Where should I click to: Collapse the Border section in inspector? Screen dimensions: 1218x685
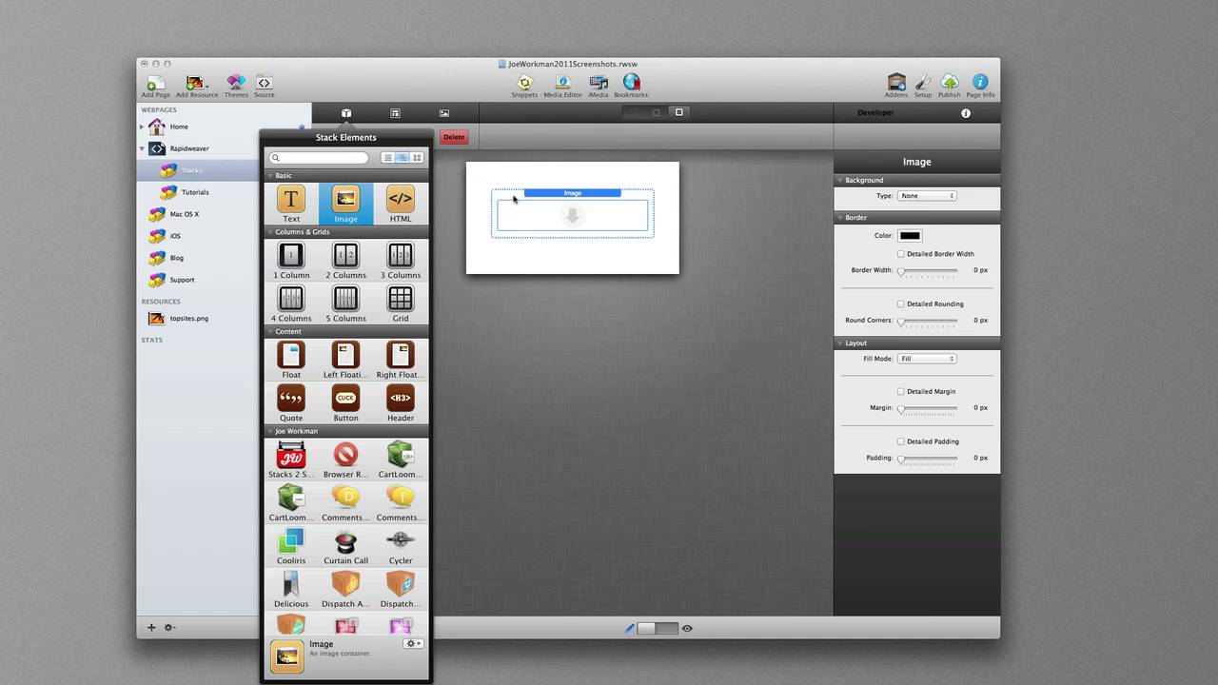[840, 218]
